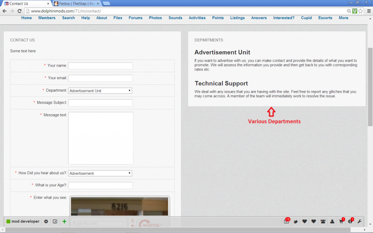Open the How Did you hear about us dropdown
This screenshot has width=373, height=233.
click(x=100, y=173)
